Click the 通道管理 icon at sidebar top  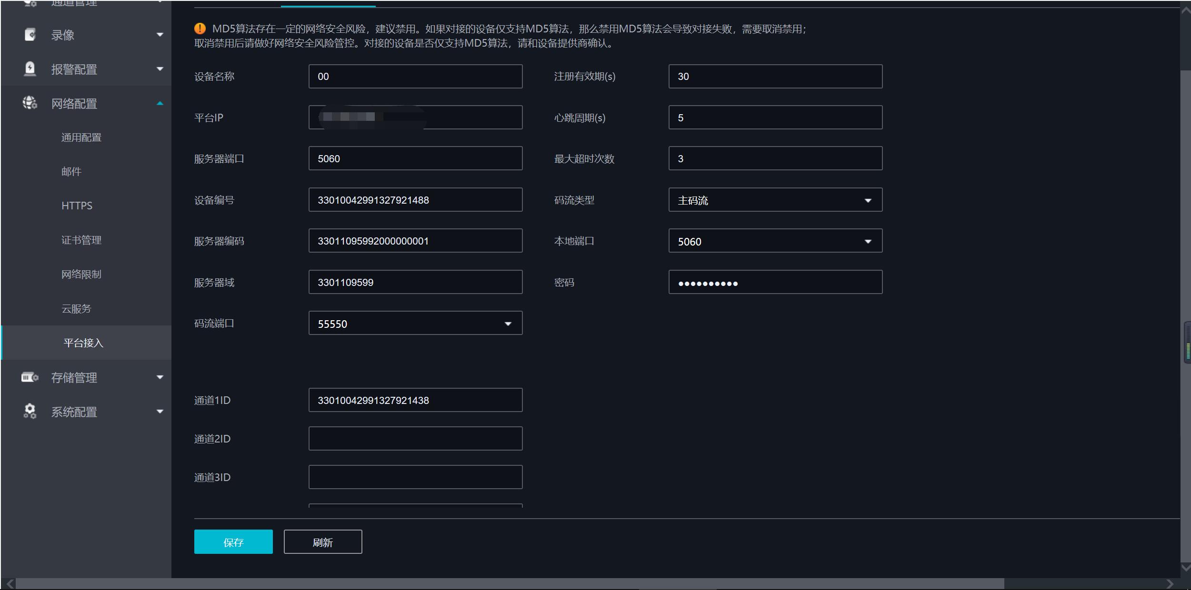tap(30, 4)
